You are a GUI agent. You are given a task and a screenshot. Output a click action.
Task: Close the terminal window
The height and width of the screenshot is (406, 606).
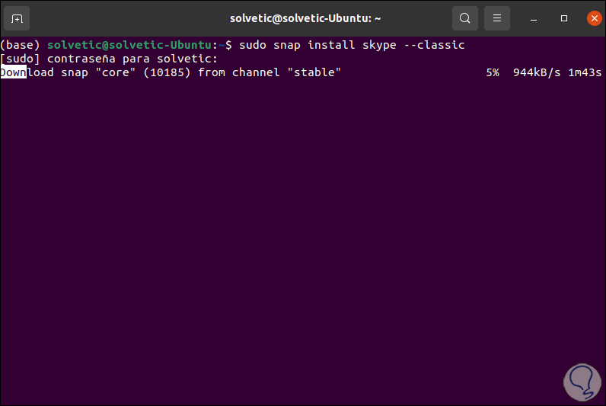tap(594, 18)
